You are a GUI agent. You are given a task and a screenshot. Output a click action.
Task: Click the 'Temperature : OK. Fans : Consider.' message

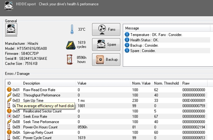(156, 35)
